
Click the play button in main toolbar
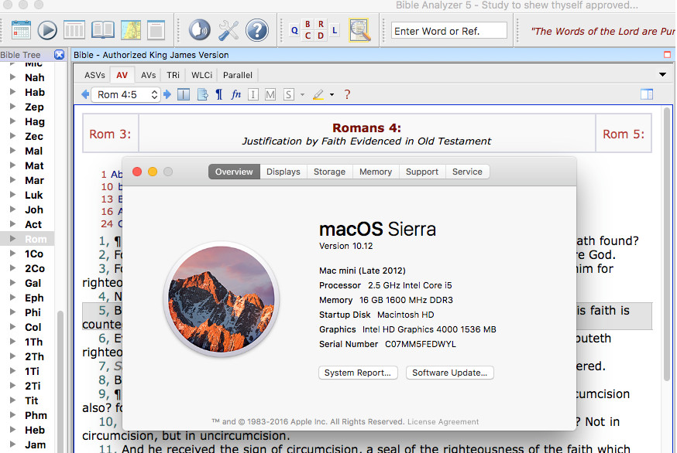47,31
